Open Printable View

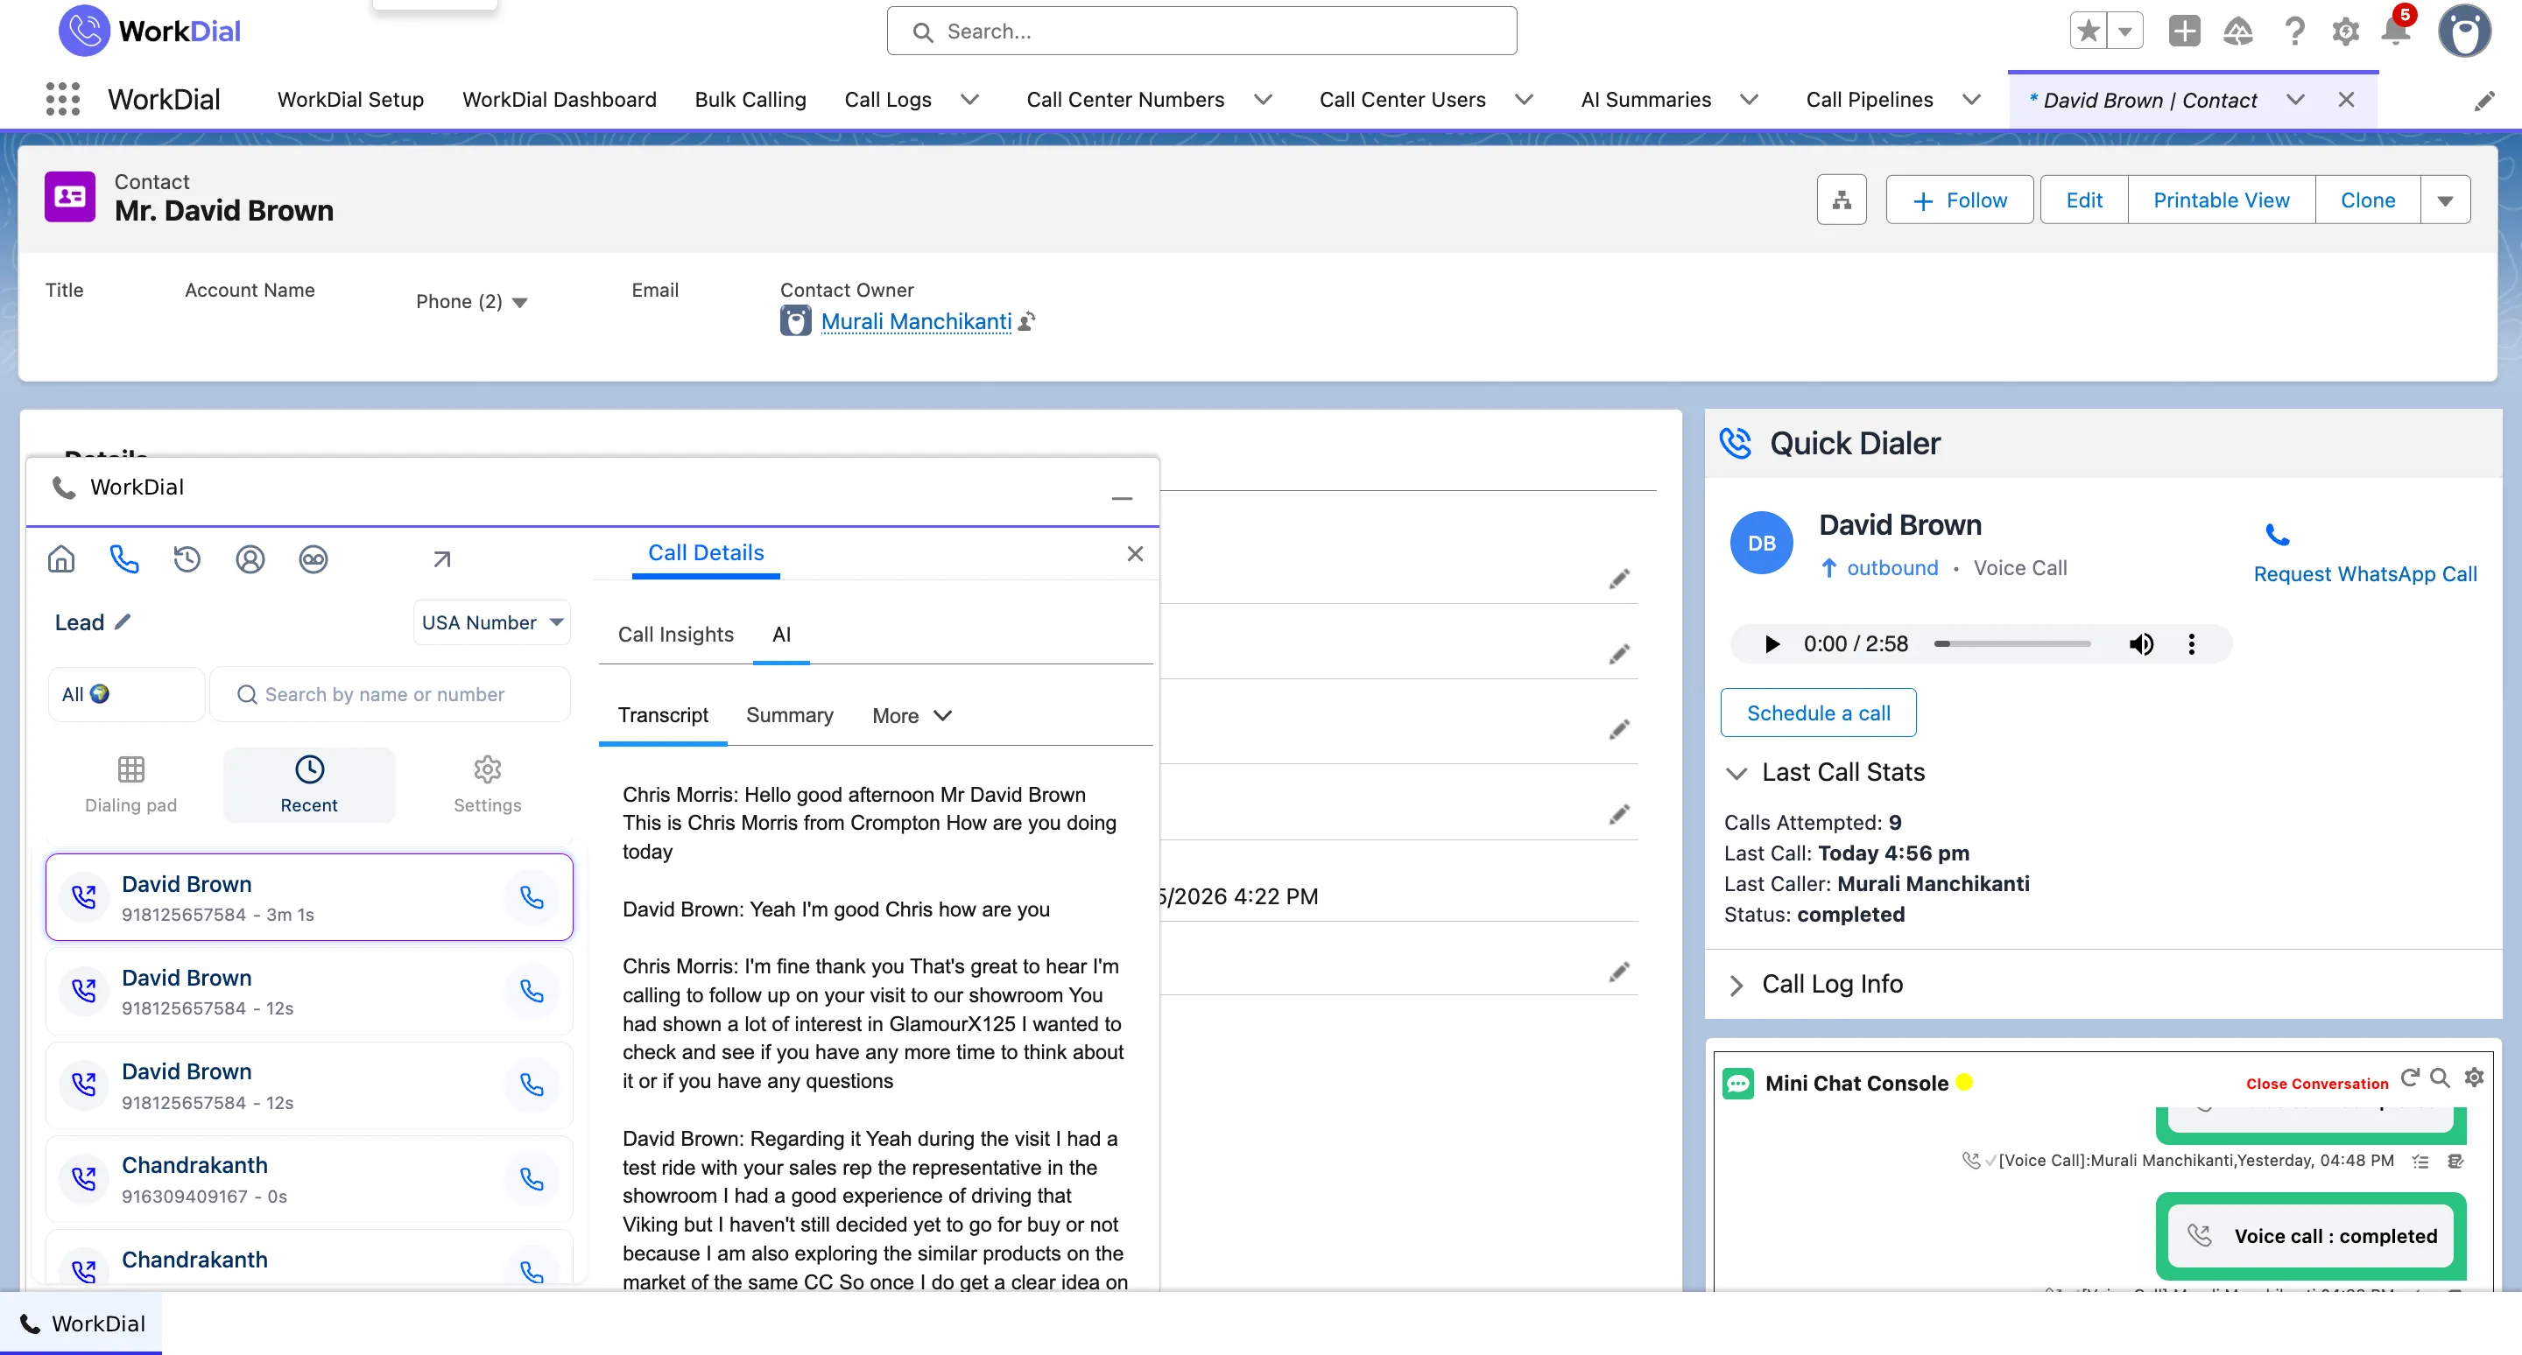2221,200
